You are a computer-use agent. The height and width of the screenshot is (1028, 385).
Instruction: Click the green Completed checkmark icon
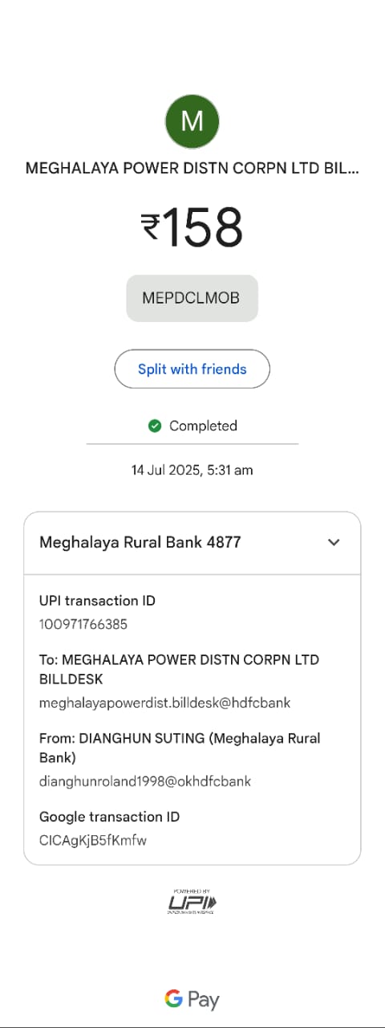pos(155,426)
